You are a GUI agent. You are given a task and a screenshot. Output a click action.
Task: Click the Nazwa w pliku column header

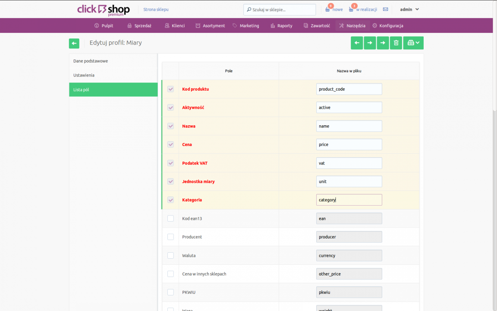[349, 71]
